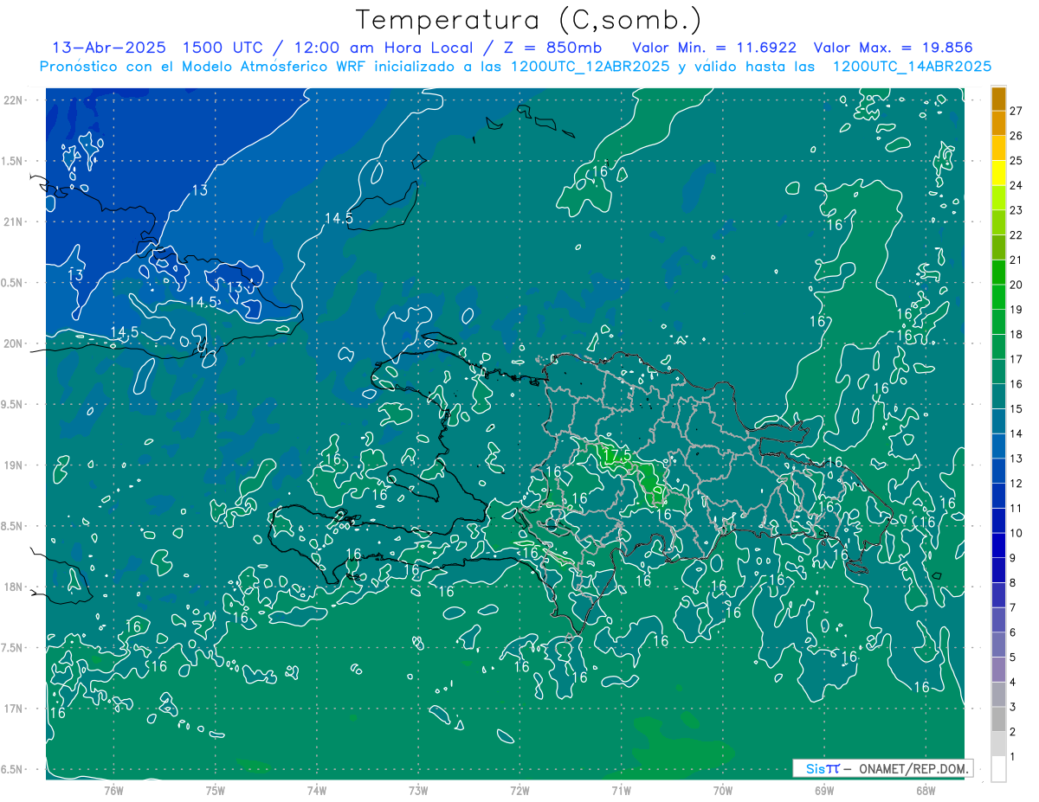Click the '18N' latitude axis label
1039x802 pixels.
pyautogui.click(x=13, y=587)
